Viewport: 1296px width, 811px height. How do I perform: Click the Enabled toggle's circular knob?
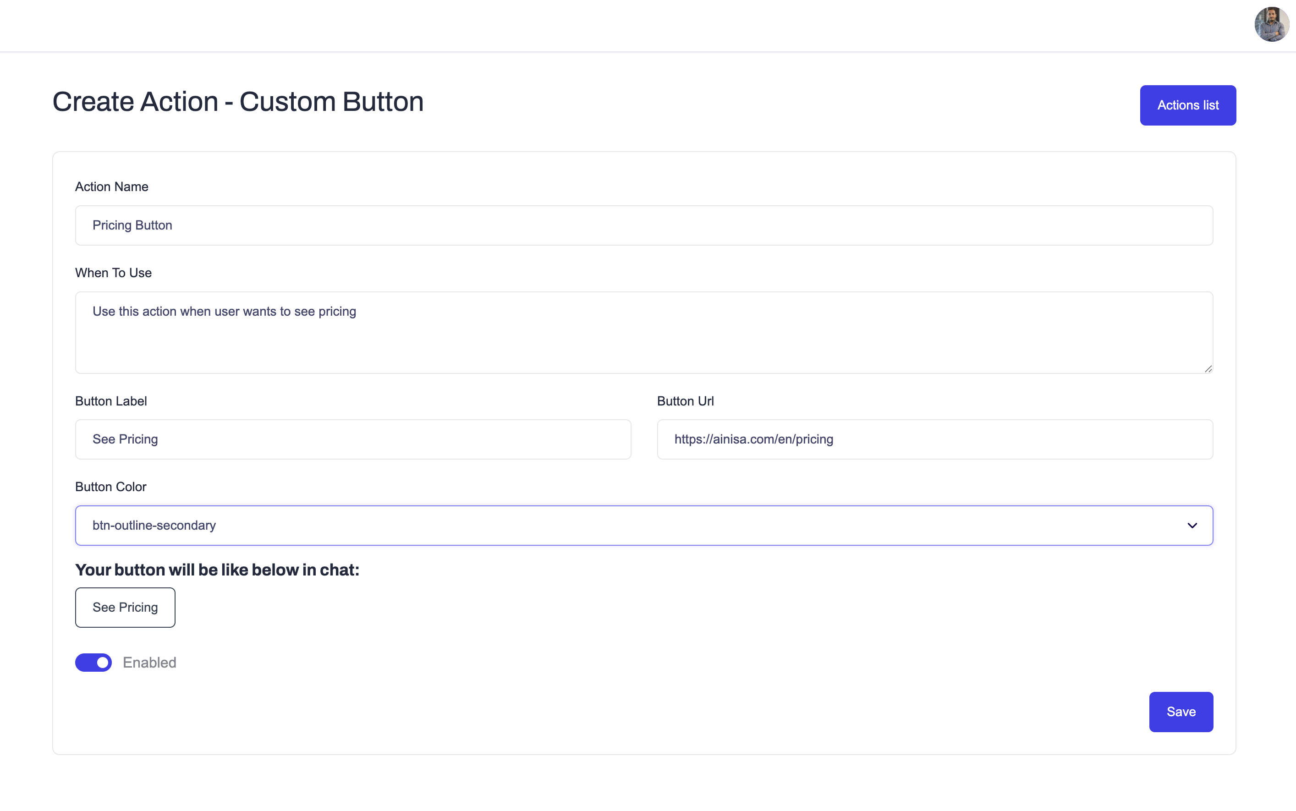(x=101, y=663)
